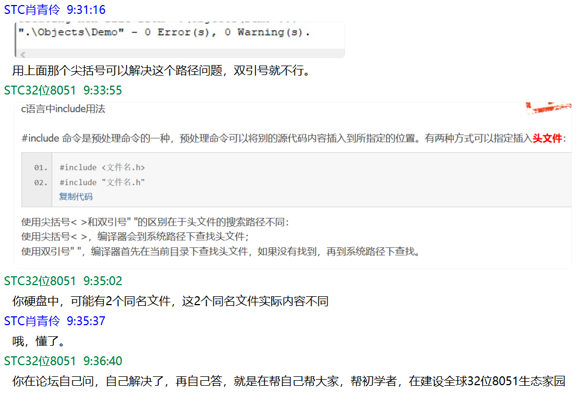
Task: Click the line 使用尖括号< >和双引号" "的区别
Action: pos(155,222)
